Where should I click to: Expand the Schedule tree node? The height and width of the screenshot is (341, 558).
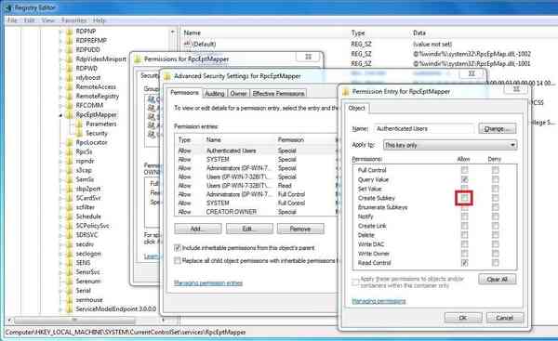coord(60,216)
